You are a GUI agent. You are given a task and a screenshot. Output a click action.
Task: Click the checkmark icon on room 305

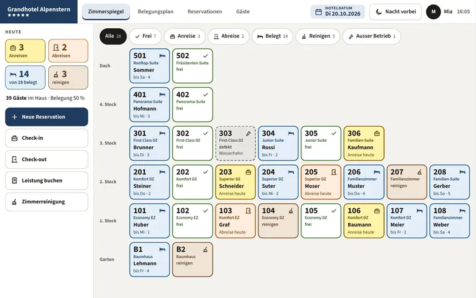(x=334, y=134)
